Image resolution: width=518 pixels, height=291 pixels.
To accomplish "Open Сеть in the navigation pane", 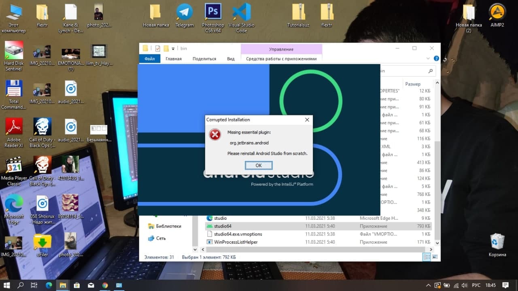I will (157, 238).
